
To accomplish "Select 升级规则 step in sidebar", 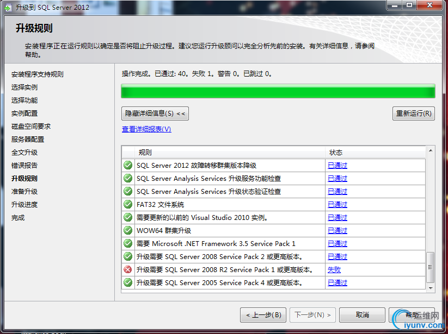I will click(24, 178).
